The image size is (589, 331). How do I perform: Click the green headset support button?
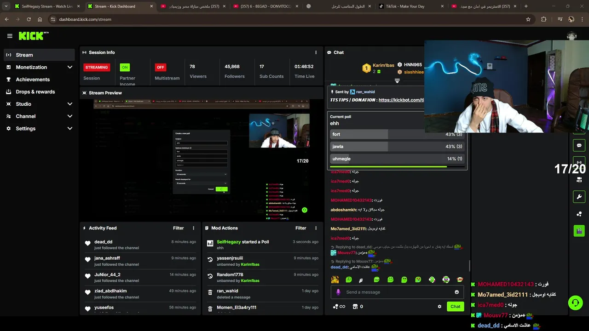coord(575,302)
